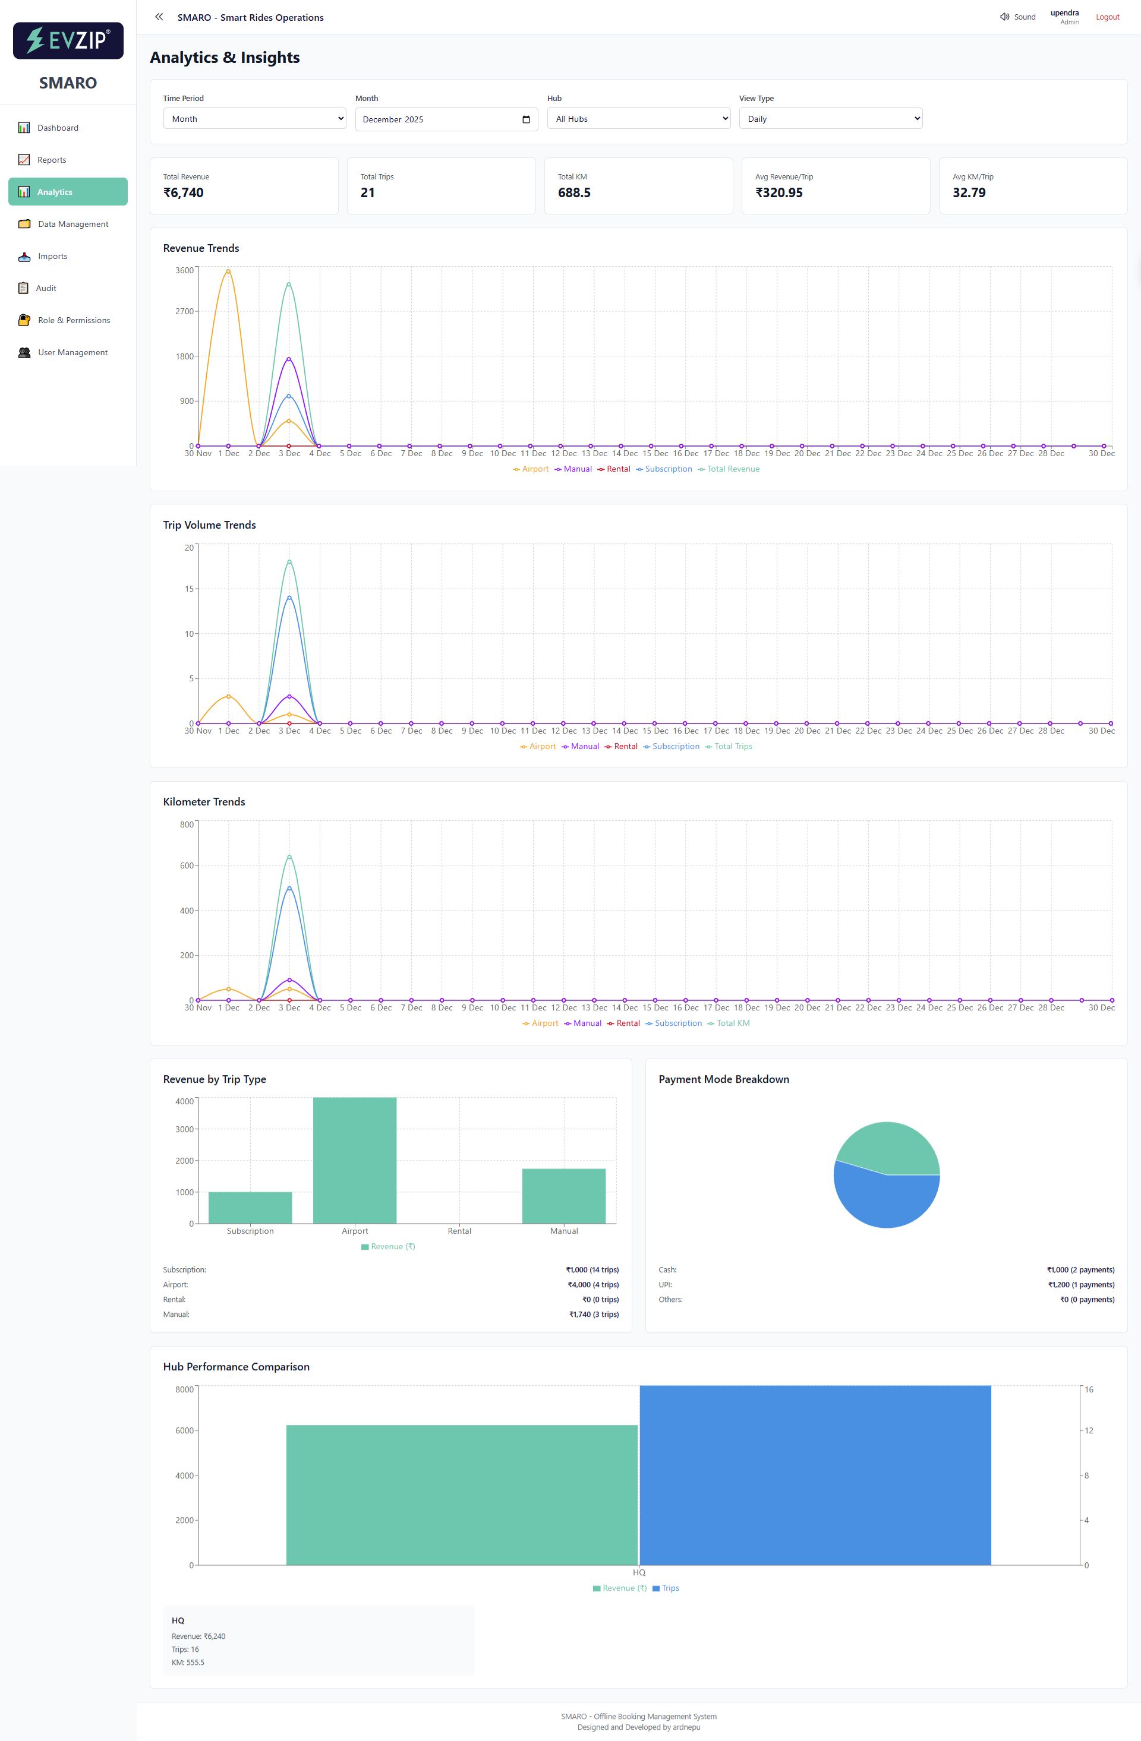Click the Sound speaker icon in the header

[1004, 16]
